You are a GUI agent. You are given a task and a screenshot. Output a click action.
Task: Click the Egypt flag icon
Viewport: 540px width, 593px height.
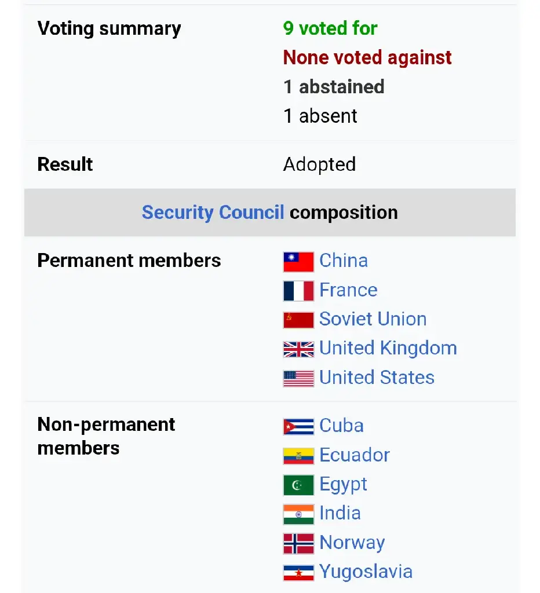click(x=298, y=485)
